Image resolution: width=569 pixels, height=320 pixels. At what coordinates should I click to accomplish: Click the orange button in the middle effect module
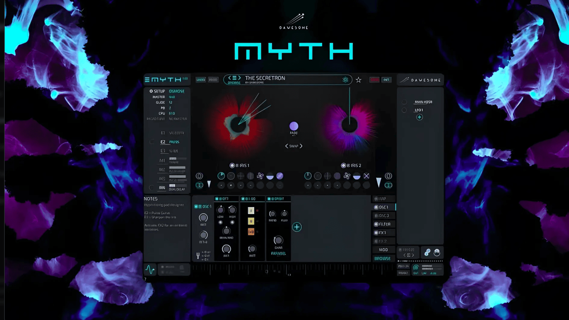coord(251,231)
